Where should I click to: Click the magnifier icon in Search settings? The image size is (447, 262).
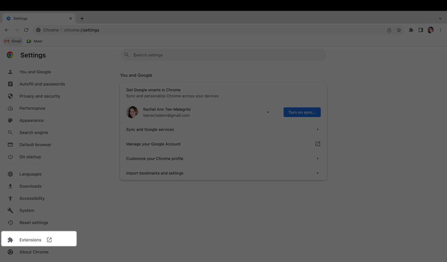[127, 55]
